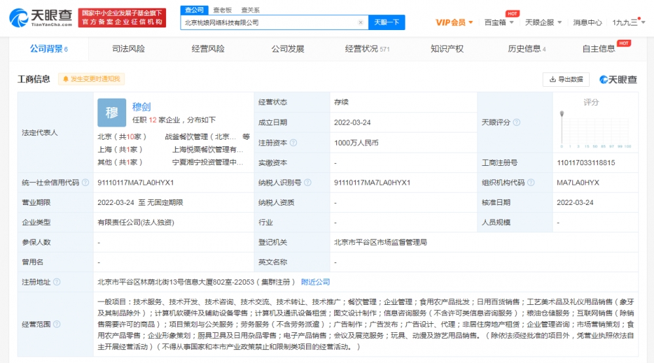Click the help icon beside 统一社会信用代码
Image resolution: width=654 pixels, height=363 pixels.
point(86,182)
